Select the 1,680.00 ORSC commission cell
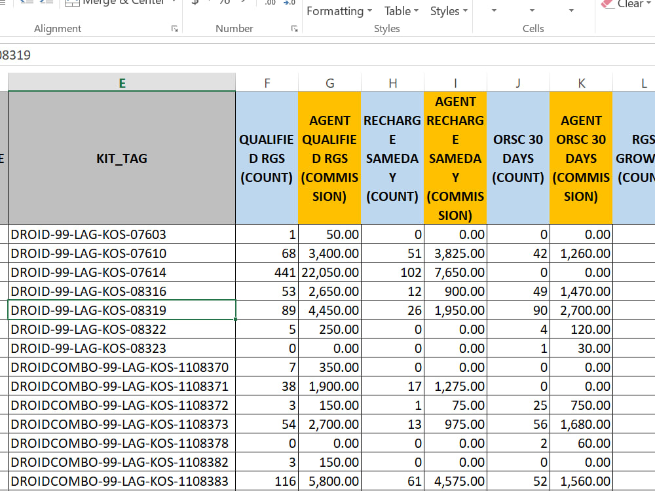Image resolution: width=655 pixels, height=491 pixels. click(x=581, y=424)
